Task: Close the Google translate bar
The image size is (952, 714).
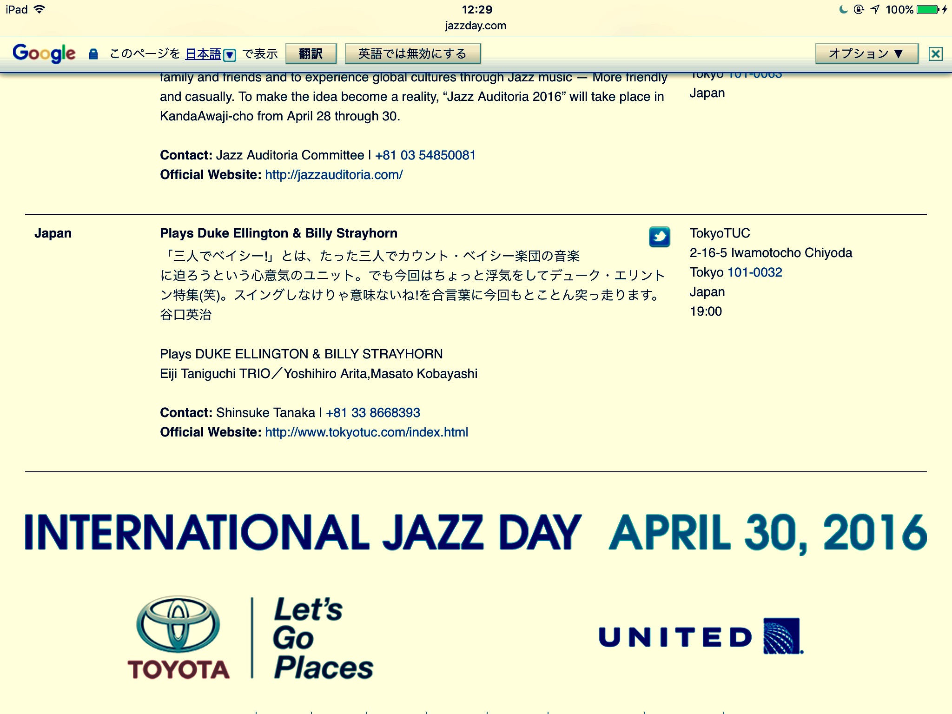Action: 935,54
